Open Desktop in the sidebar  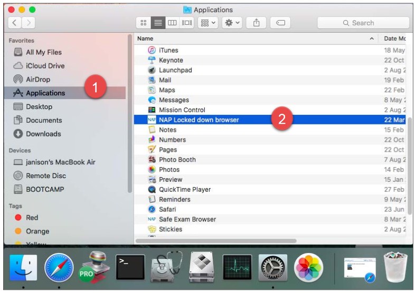(x=39, y=106)
